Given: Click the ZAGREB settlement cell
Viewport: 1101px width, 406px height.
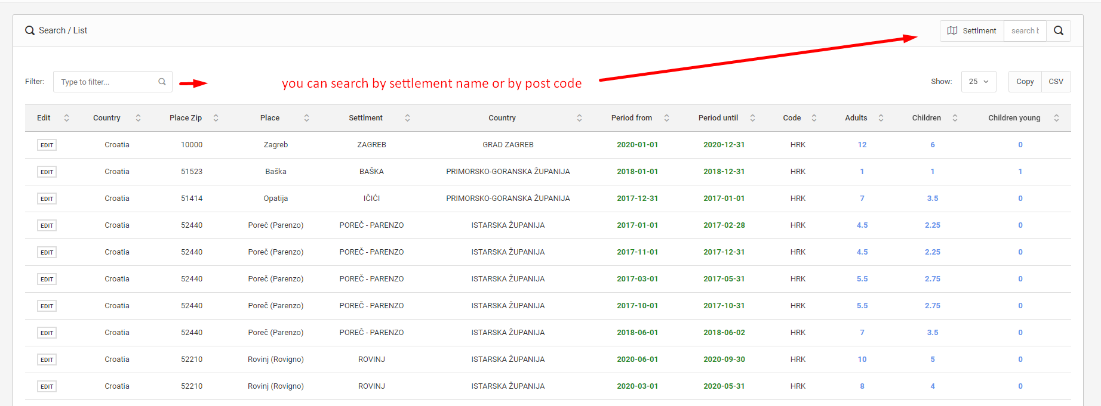Looking at the screenshot, I should tap(371, 145).
